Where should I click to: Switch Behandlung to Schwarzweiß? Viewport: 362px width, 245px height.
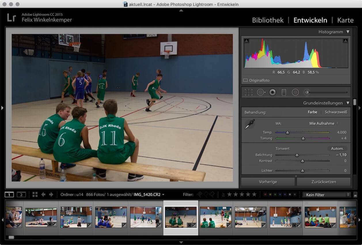(x=336, y=112)
